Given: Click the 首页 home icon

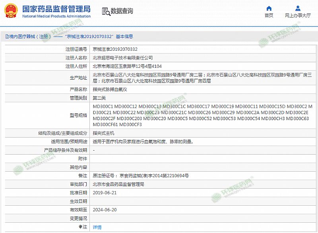Looking at the screenshot, I should (269, 8).
